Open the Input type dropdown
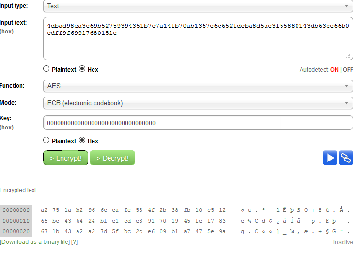 point(198,6)
